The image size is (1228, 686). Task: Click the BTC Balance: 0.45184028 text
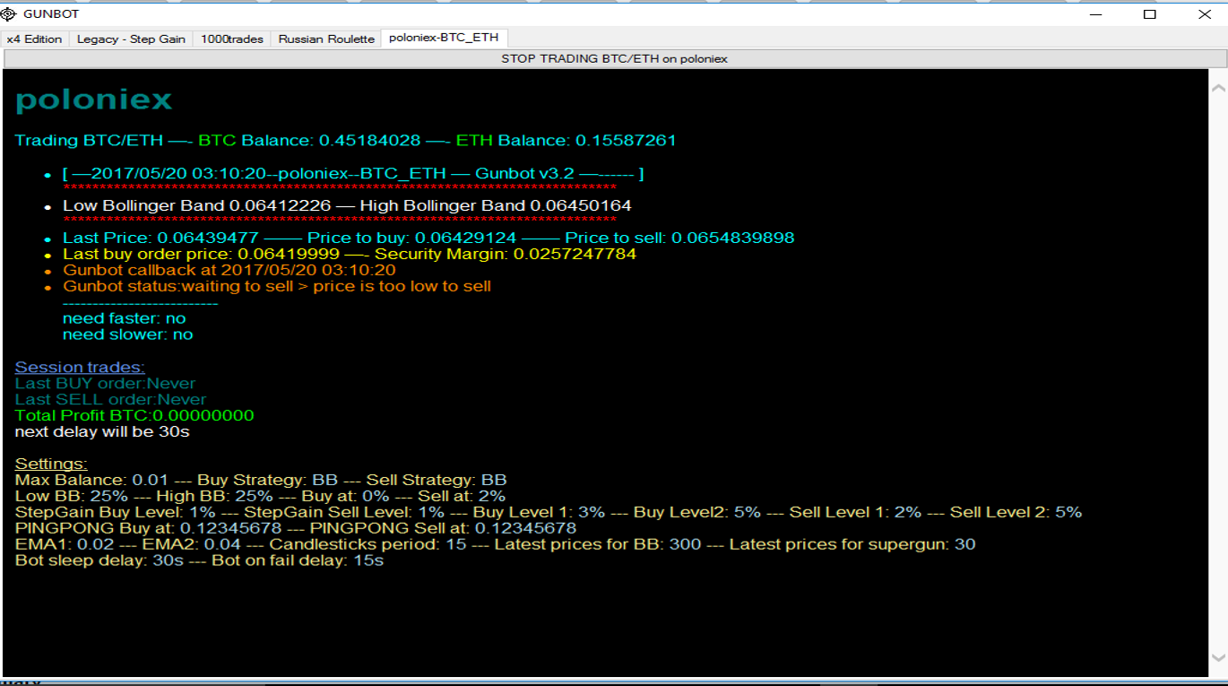309,141
